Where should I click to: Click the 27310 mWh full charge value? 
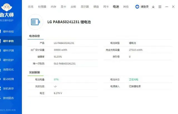coord(136,50)
